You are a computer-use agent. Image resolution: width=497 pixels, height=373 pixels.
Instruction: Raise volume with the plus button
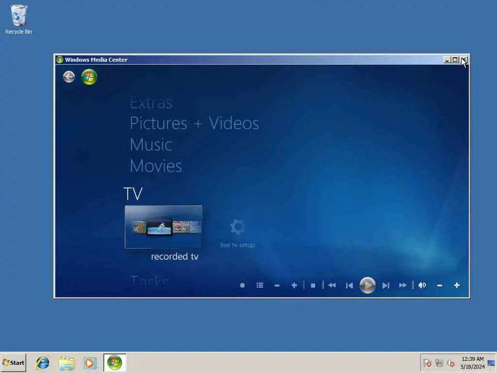pyautogui.click(x=457, y=286)
